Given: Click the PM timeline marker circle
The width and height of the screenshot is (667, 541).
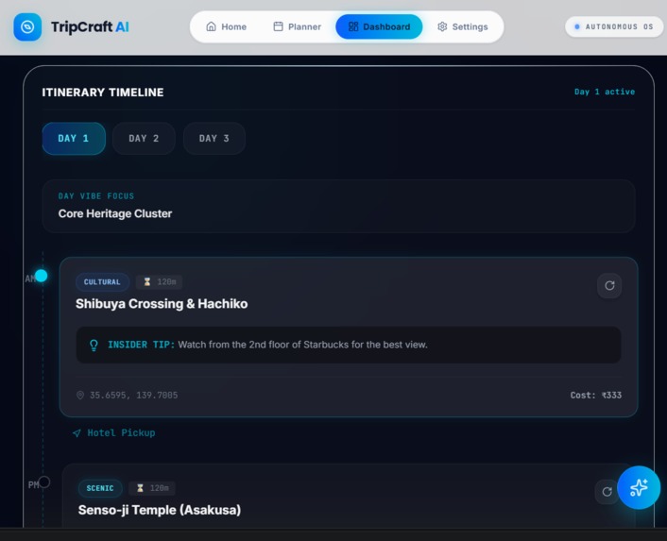Looking at the screenshot, I should point(44,482).
